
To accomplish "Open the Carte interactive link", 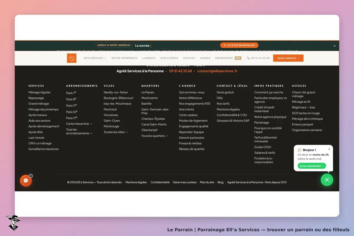I will coord(79,124).
